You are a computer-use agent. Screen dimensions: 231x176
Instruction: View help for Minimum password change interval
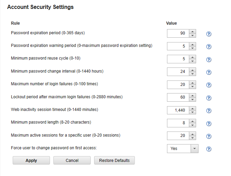pyautogui.click(x=209, y=72)
